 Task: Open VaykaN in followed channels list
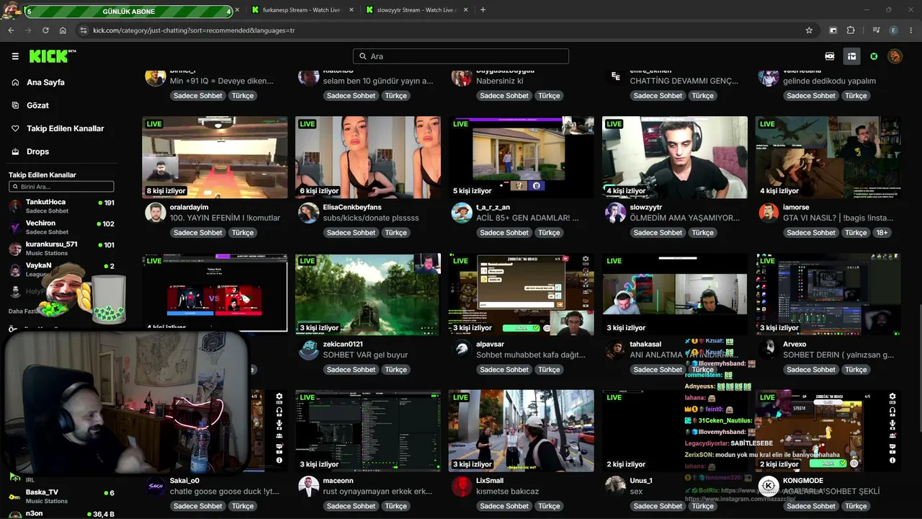tap(61, 269)
